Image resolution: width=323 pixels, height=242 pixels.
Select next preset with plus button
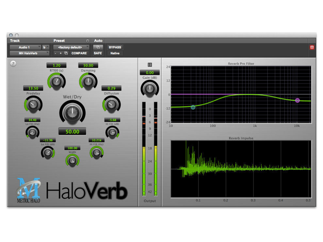[60, 53]
